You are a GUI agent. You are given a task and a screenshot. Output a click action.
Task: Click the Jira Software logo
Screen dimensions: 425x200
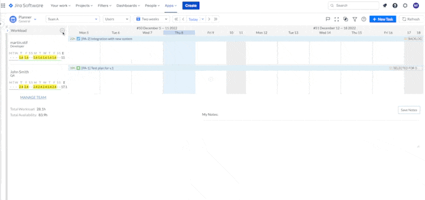26,5
